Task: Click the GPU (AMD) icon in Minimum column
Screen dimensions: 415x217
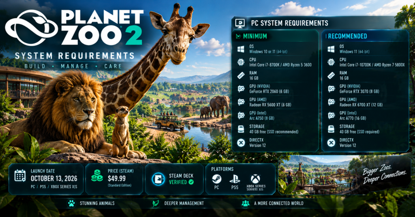Action: point(241,102)
